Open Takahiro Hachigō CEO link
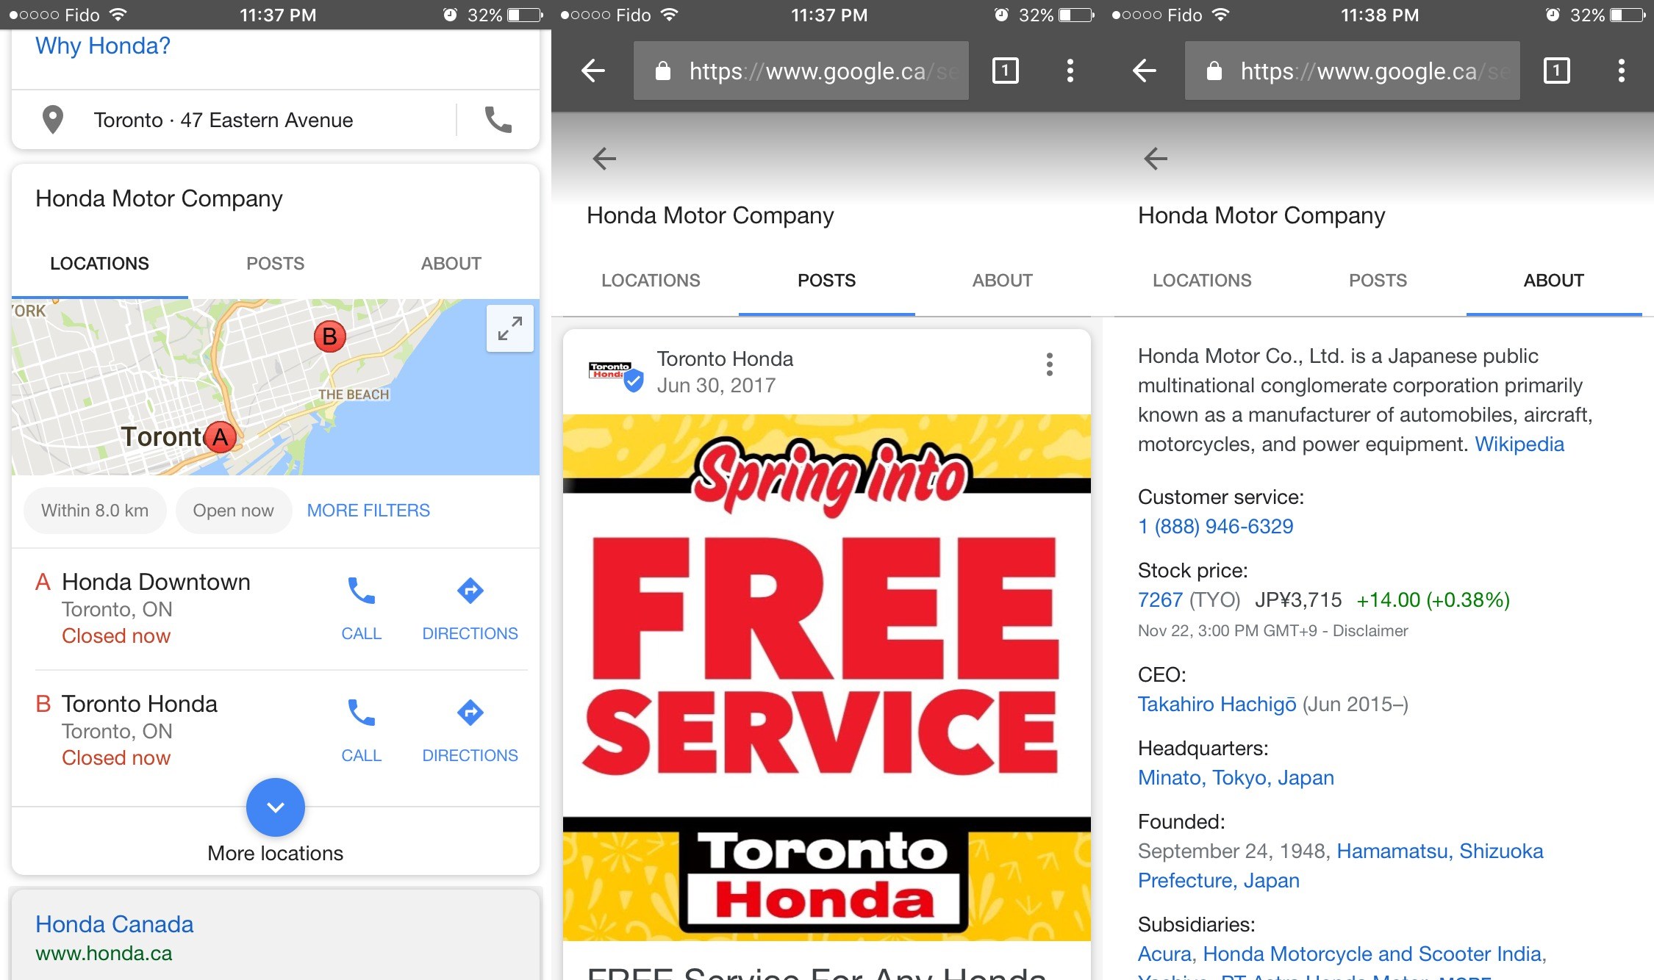Viewport: 1654px width, 980px height. (1217, 705)
